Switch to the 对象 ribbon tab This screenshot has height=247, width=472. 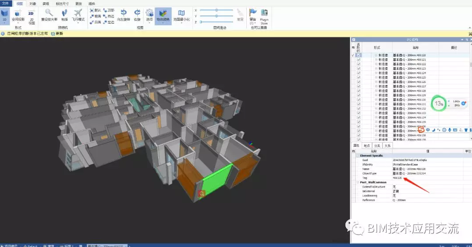(x=33, y=4)
